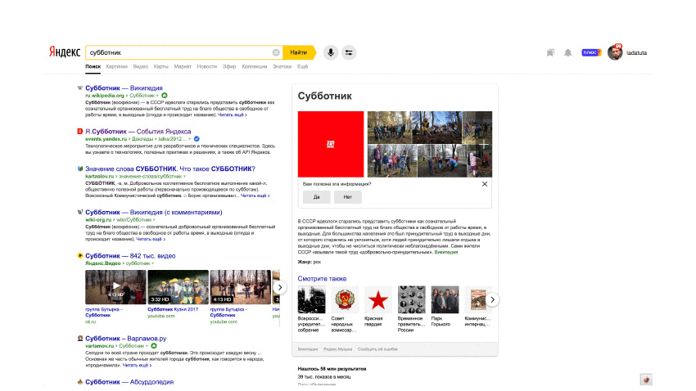Click Смотрите также heading link

pos(322,278)
